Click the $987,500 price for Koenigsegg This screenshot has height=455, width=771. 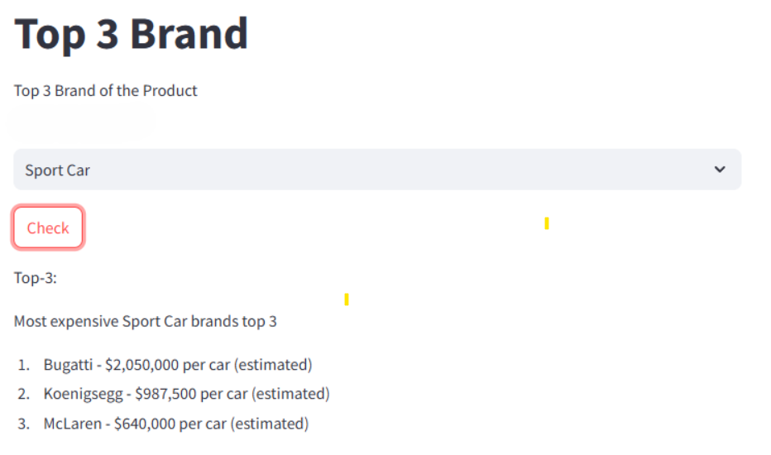click(x=166, y=394)
